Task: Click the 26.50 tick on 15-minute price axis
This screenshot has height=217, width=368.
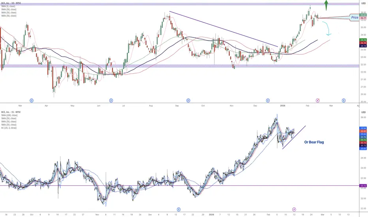Action: tap(363, 117)
